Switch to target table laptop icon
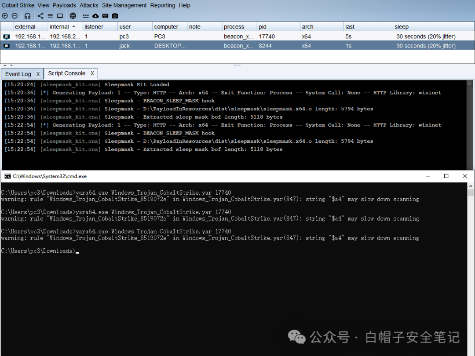This screenshot has width=475, height=356. 60,16
